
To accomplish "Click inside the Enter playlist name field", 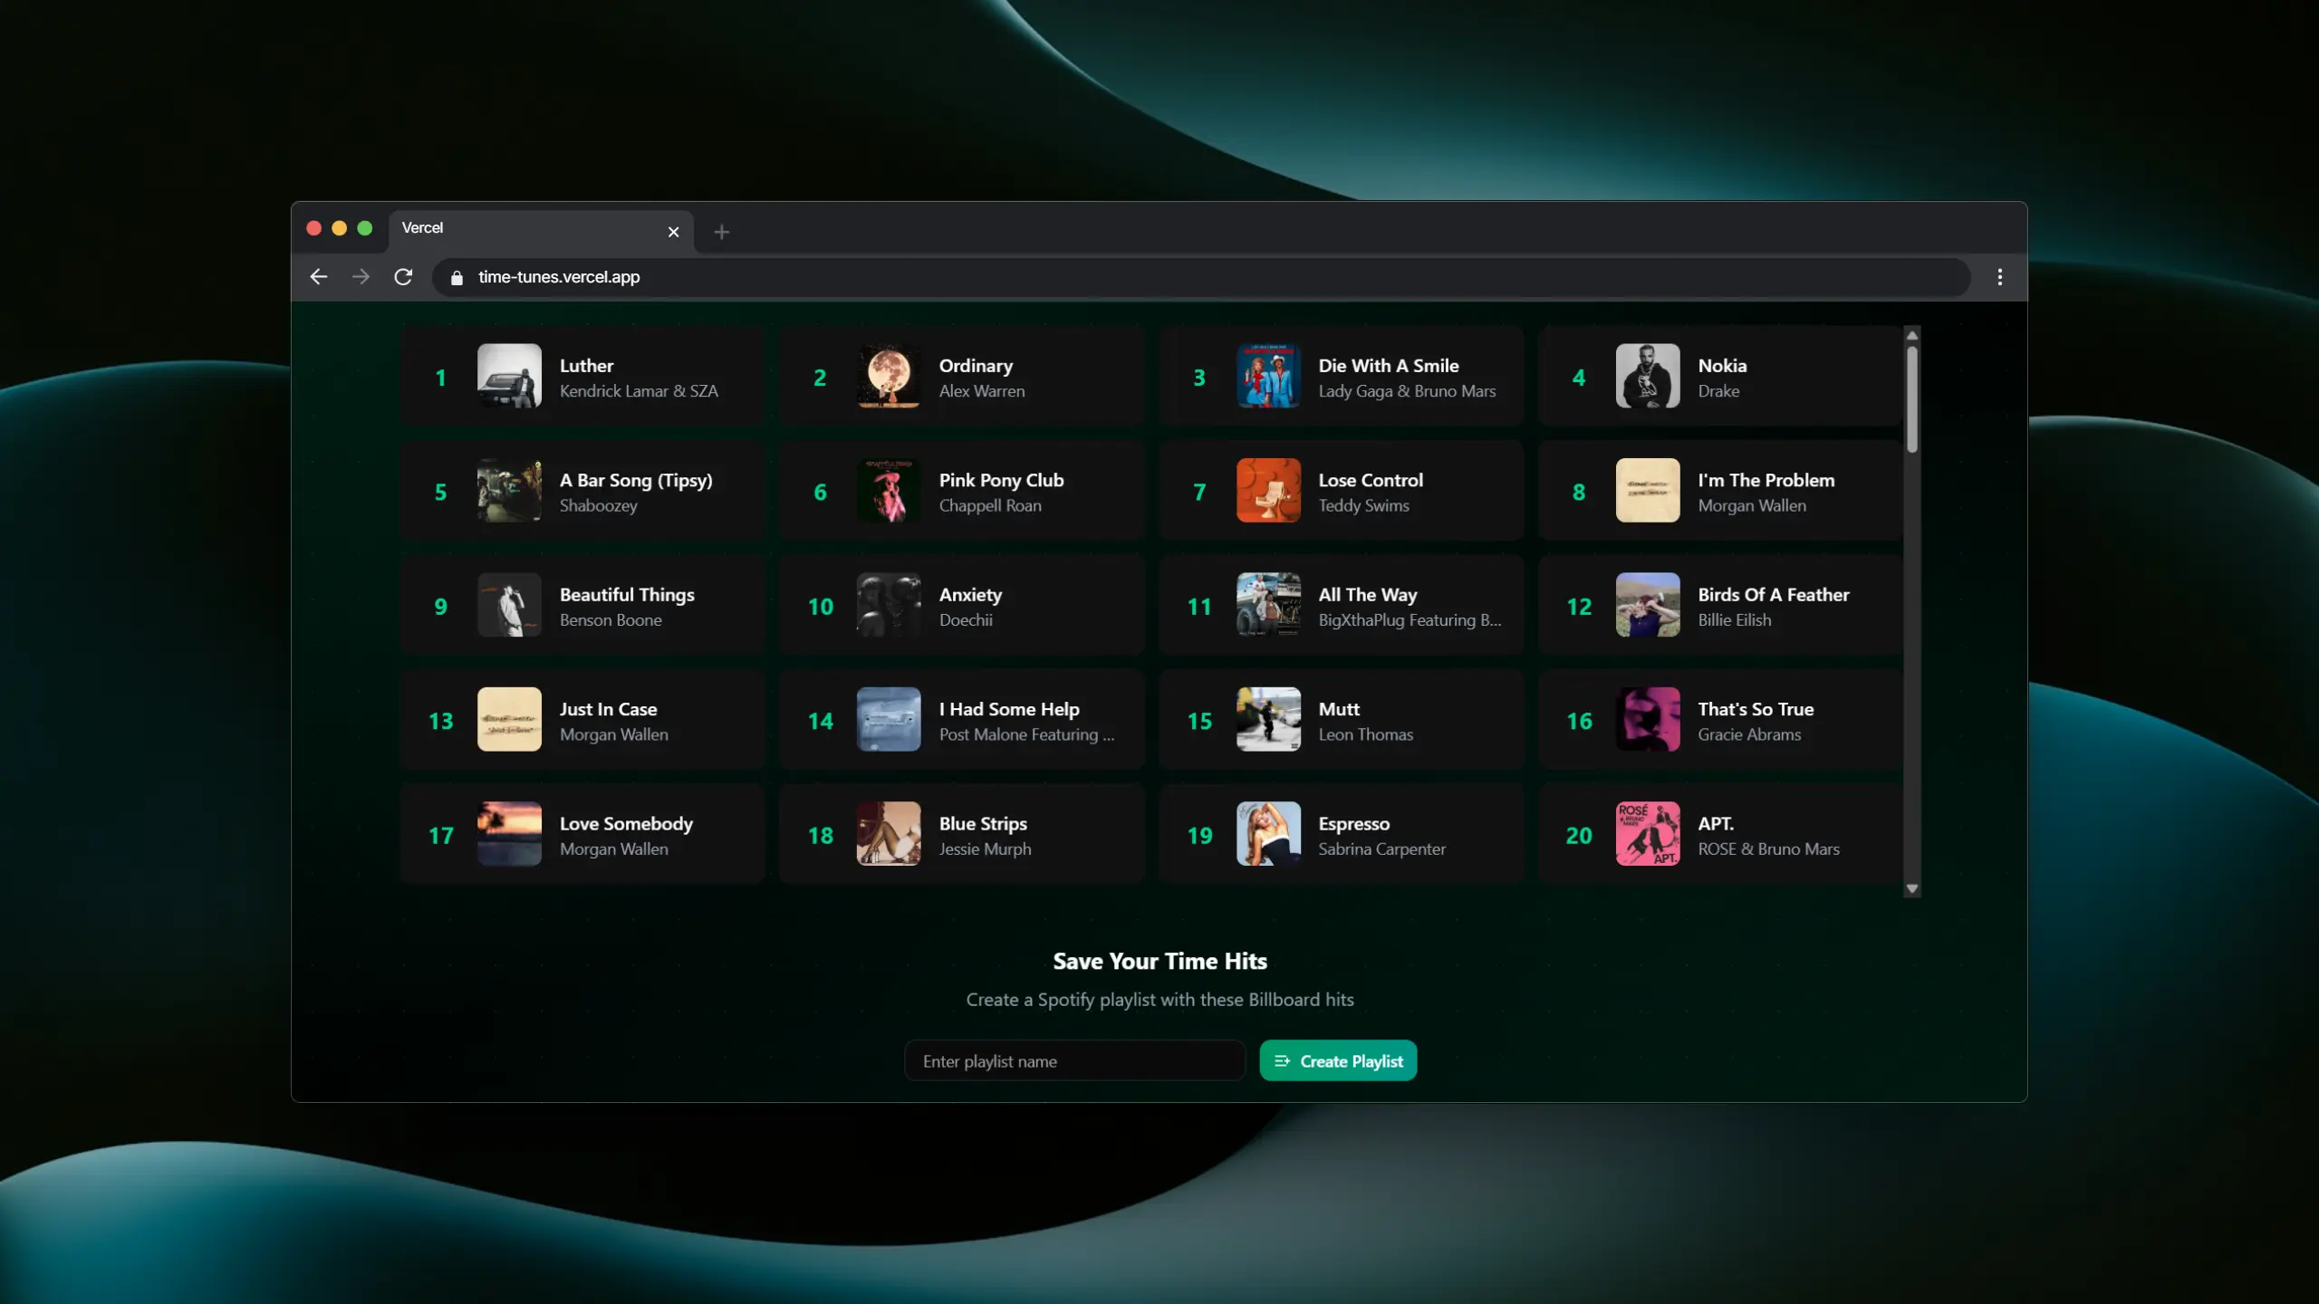I will [1074, 1060].
